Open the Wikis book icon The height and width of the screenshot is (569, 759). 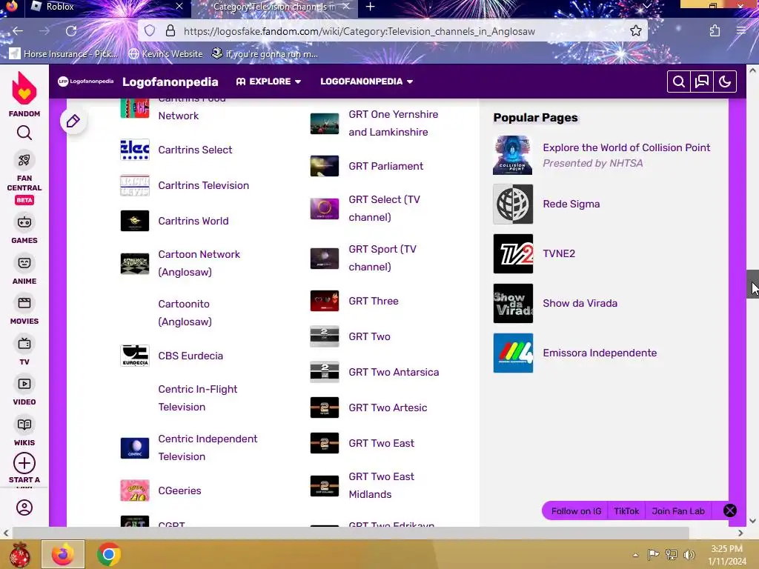(x=24, y=425)
